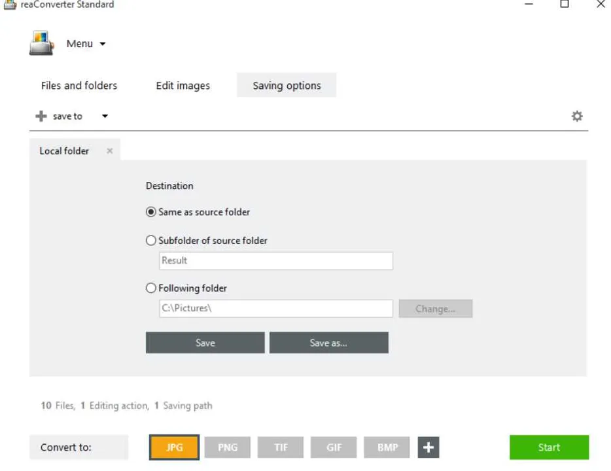Close the Local folder tab
This screenshot has height=471, width=611.
(x=110, y=150)
